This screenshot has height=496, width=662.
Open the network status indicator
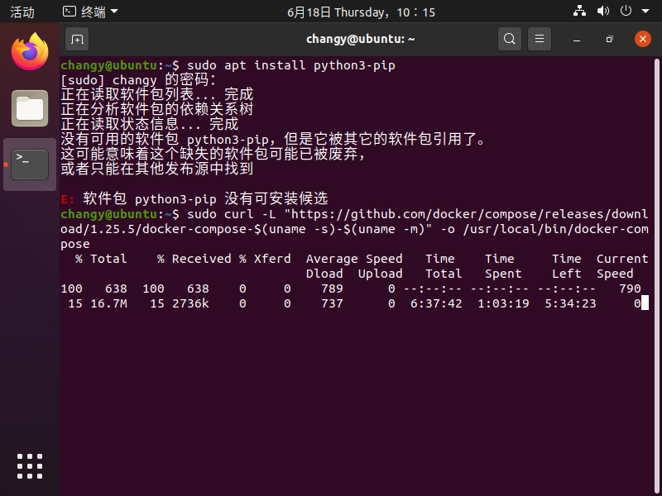(579, 12)
